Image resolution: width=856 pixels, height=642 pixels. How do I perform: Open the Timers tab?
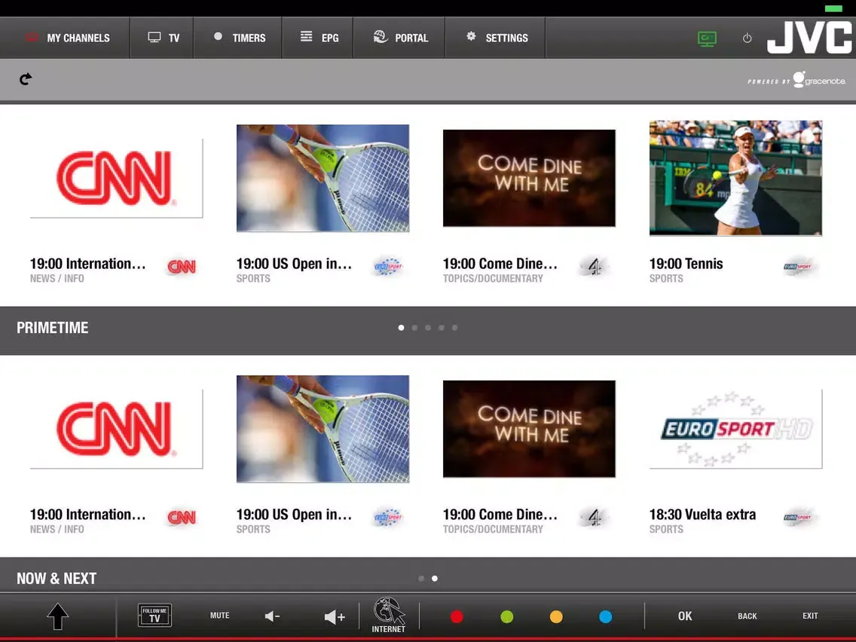point(238,38)
